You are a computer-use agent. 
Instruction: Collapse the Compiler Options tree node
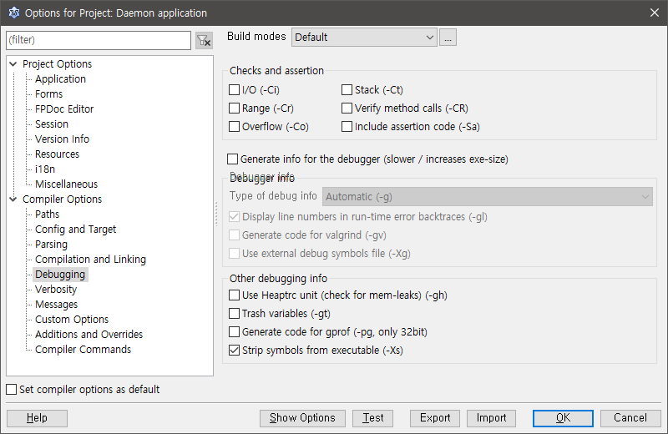coord(13,199)
